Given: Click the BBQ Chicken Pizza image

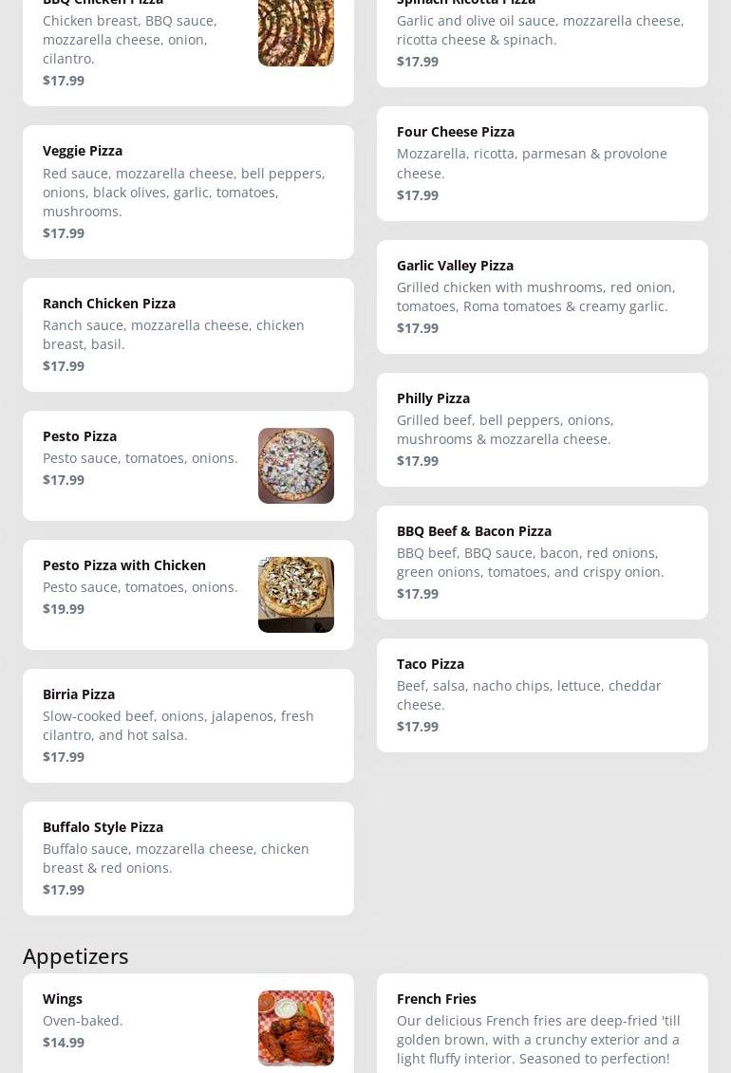Looking at the screenshot, I should [295, 33].
